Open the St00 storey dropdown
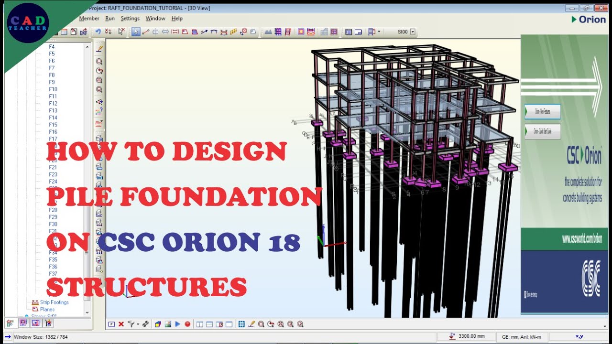 coord(413,32)
